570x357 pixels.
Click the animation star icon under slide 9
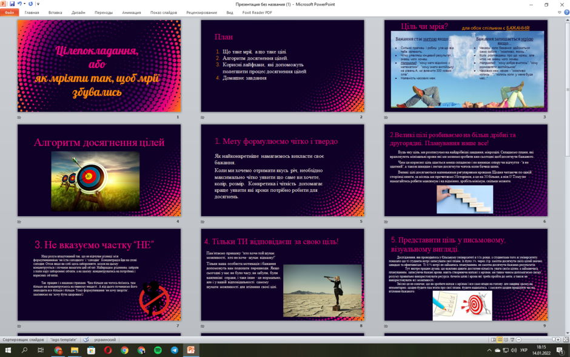pos(386,326)
